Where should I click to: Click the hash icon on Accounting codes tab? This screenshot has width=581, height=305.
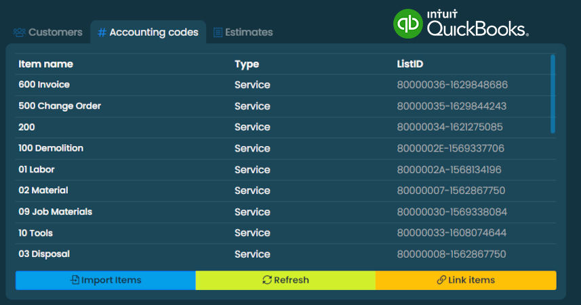pos(102,32)
